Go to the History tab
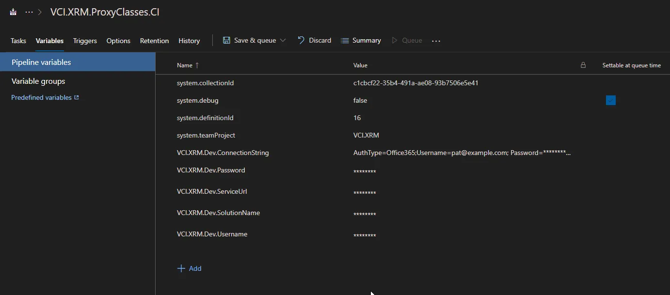Image resolution: width=670 pixels, height=295 pixels. pyautogui.click(x=189, y=41)
